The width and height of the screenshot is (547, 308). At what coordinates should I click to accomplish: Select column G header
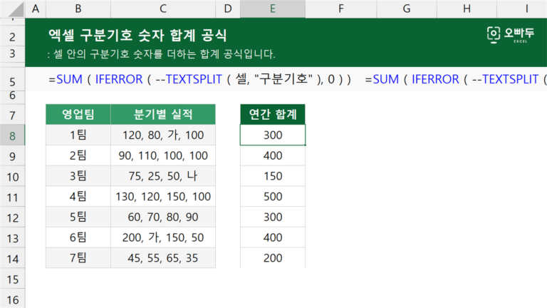pyautogui.click(x=407, y=9)
